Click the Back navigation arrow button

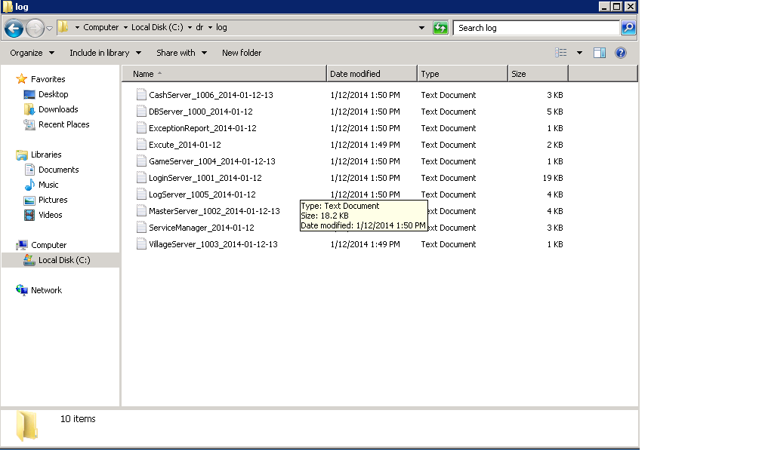point(14,28)
